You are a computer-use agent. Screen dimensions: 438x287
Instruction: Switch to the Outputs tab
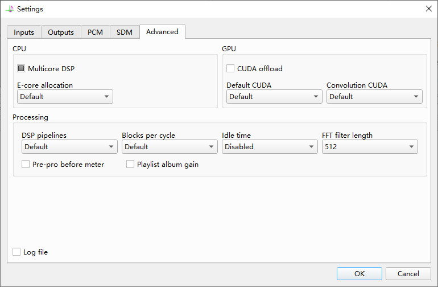61,32
